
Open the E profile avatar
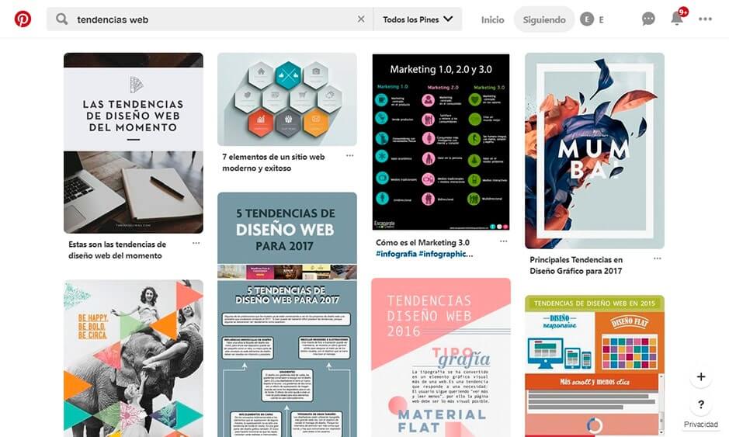tap(587, 19)
